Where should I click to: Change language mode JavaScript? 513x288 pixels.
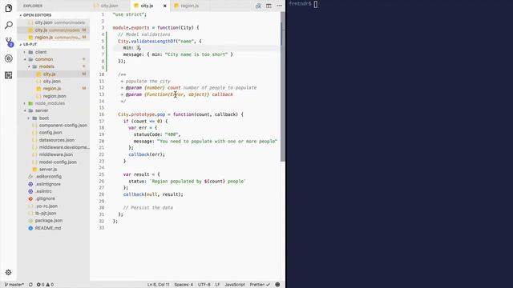[235, 285]
